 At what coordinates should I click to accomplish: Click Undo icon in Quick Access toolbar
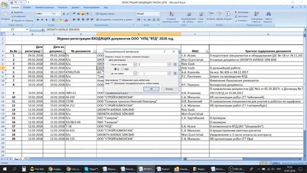[16, 2]
